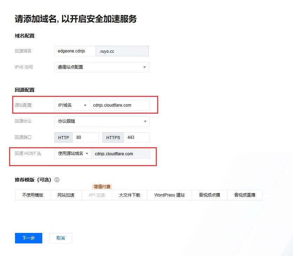Select the 网站加速 template tab
This screenshot has width=293, height=256.
(66, 195)
